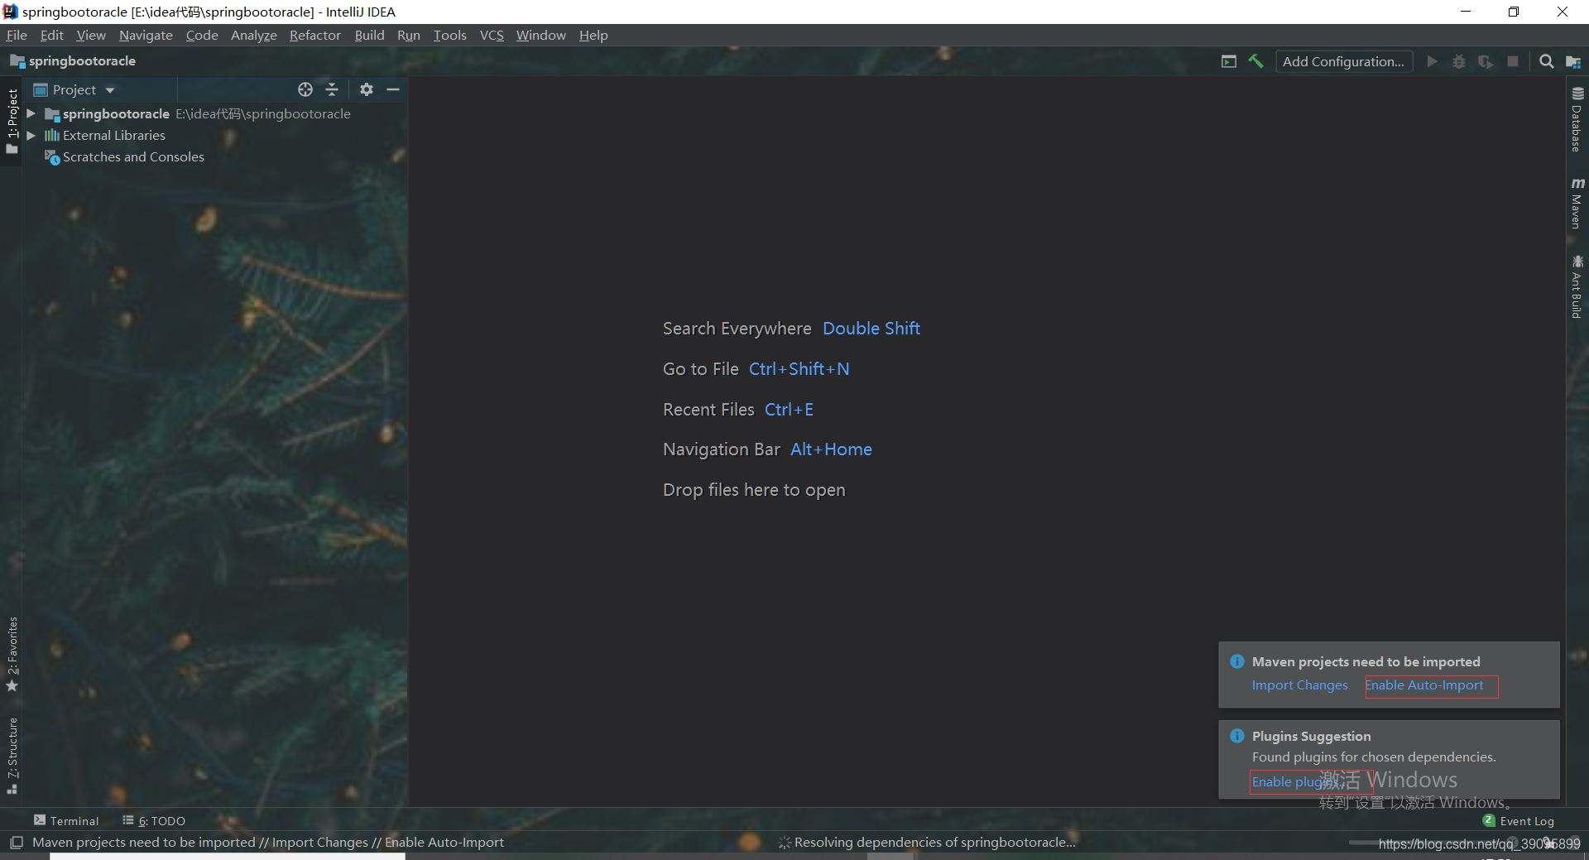
Task: Open Project Structure icon in toolbar
Action: (1573, 61)
